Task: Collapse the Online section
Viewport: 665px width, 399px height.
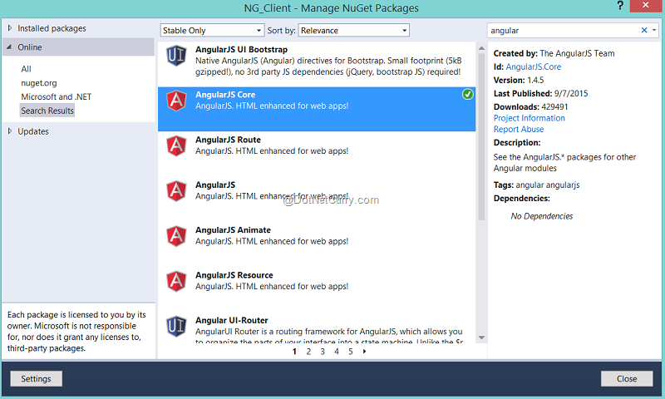Action: (9, 47)
